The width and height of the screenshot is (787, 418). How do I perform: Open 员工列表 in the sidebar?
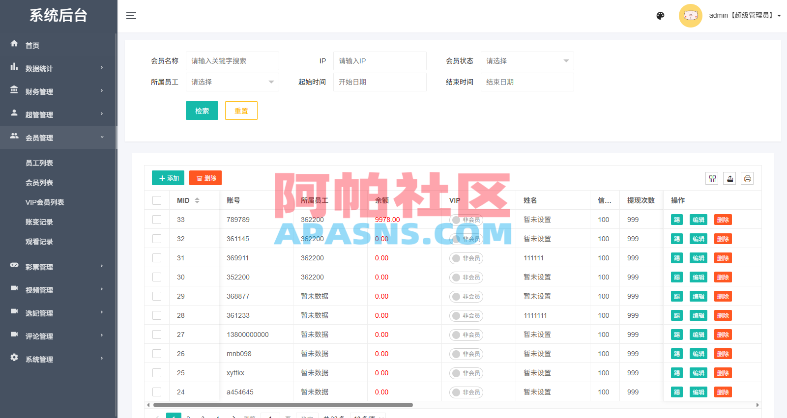39,163
